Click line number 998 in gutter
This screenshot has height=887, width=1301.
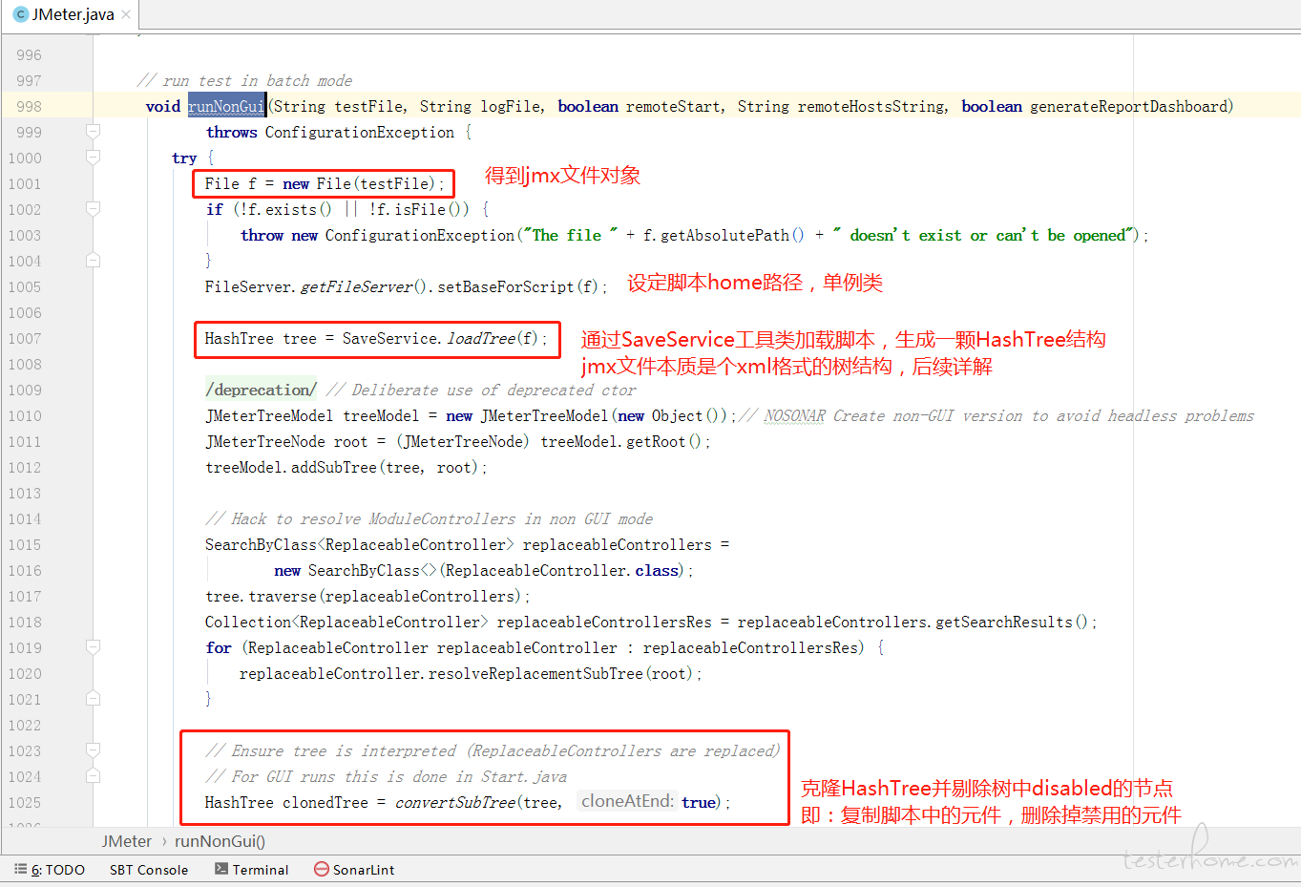[29, 106]
